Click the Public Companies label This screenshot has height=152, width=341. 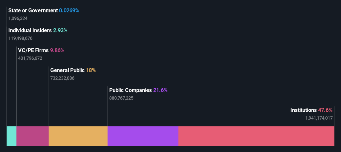coord(130,90)
